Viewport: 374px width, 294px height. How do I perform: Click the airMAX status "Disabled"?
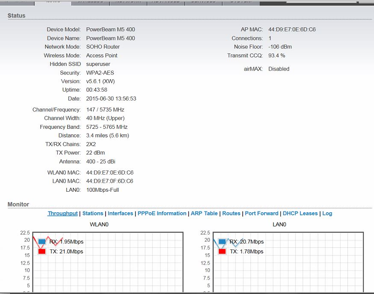tap(279, 69)
